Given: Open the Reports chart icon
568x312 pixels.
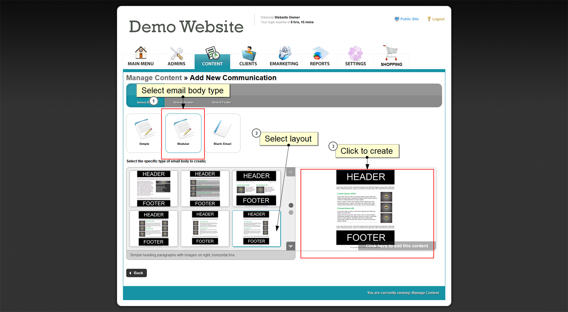Looking at the screenshot, I should [319, 53].
